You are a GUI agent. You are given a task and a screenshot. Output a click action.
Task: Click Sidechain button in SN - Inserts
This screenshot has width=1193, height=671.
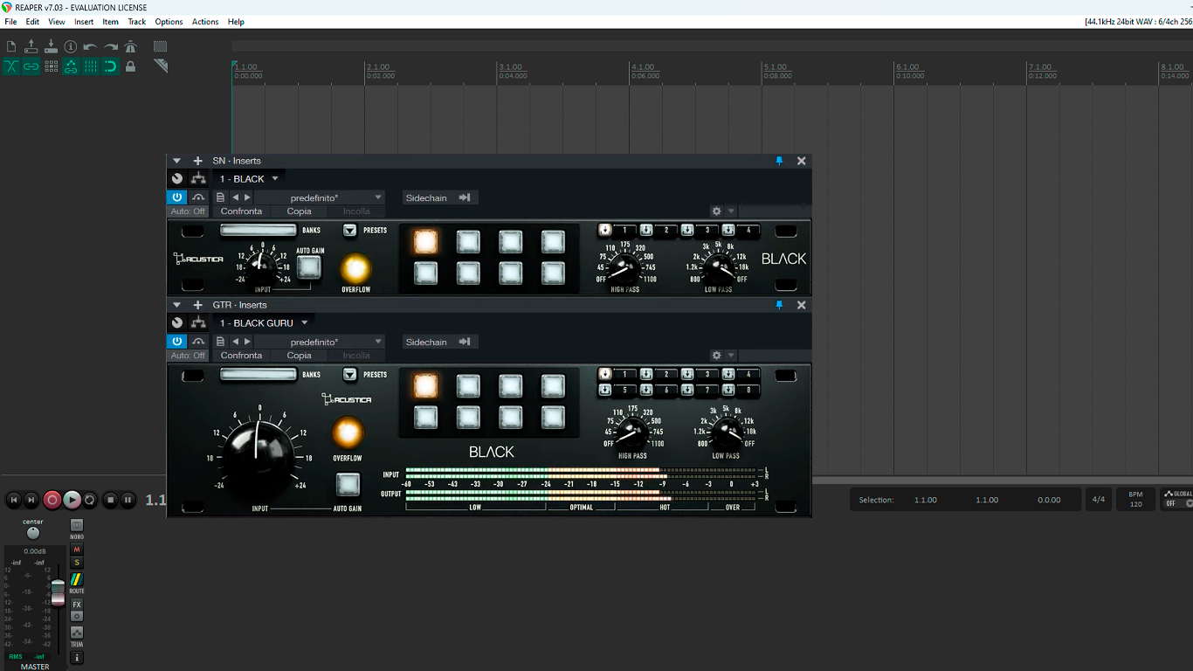(x=438, y=197)
